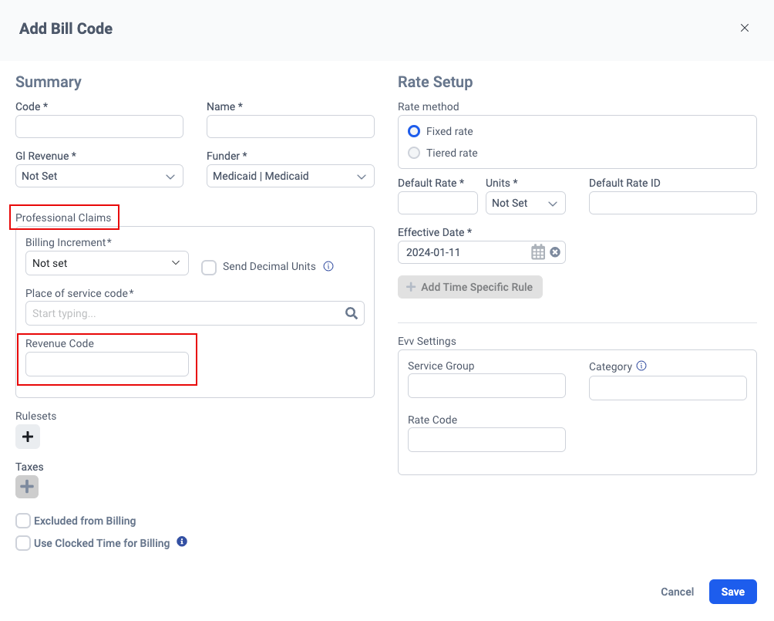The width and height of the screenshot is (774, 621).
Task: Click the plus icon under Taxes
Action: [27, 487]
